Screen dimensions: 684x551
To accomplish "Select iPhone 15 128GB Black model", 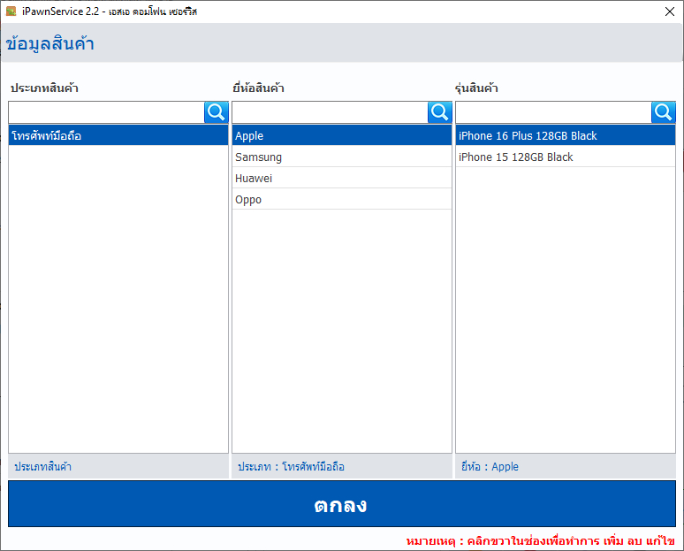I will pyautogui.click(x=566, y=157).
